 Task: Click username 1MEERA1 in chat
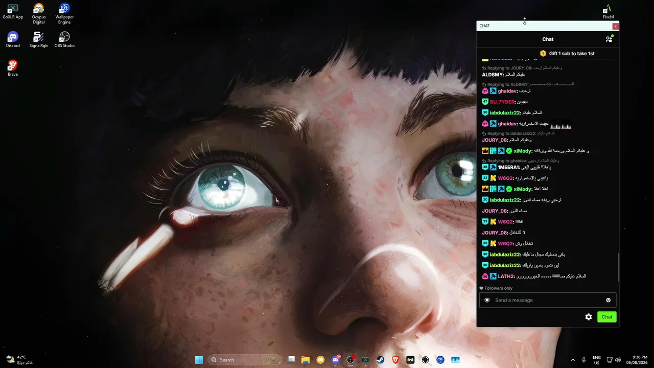(509, 167)
